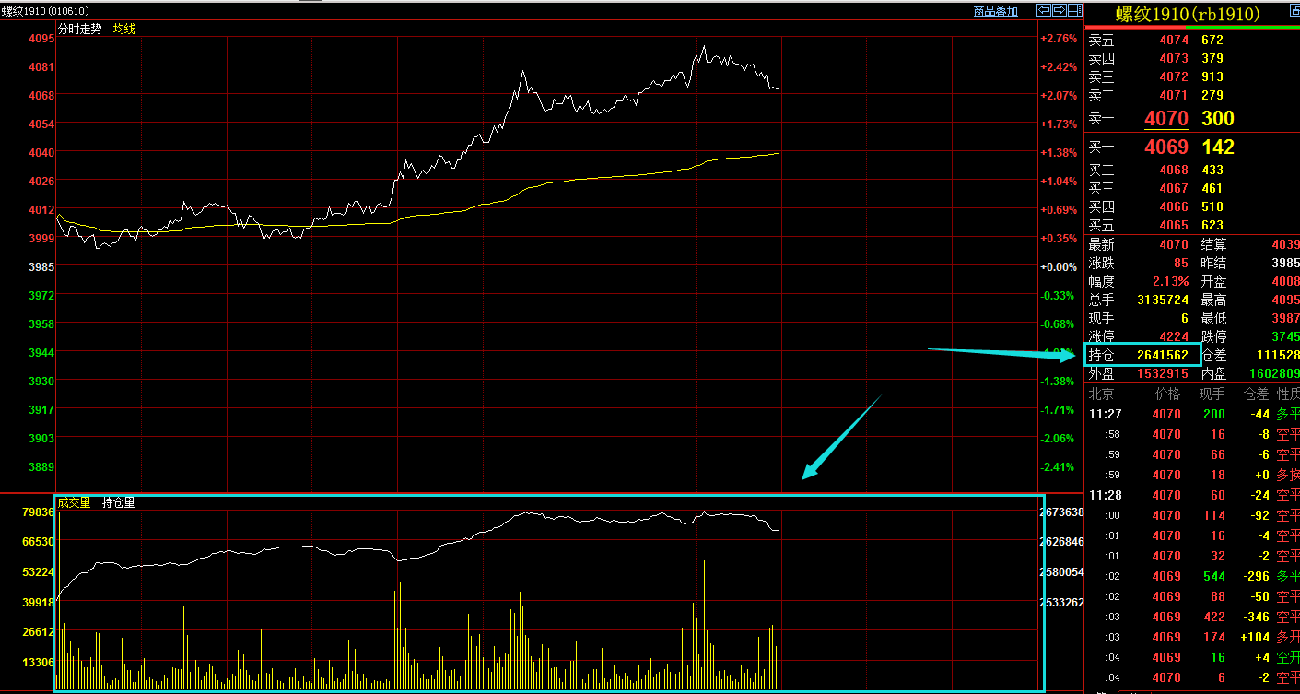
Task: Click the 买一 bid price 4069
Action: 1166,147
